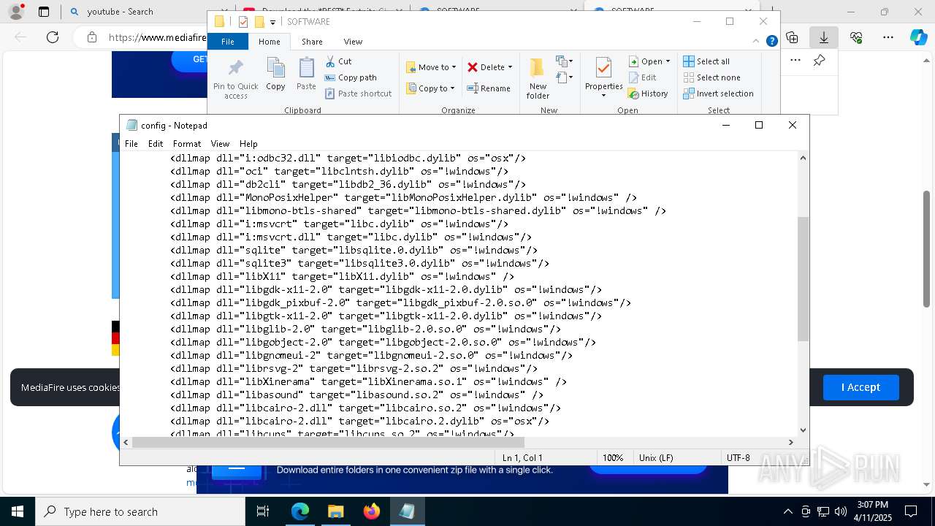This screenshot has height=526, width=935.
Task: Open History from Explorer ribbon
Action: coord(648,94)
